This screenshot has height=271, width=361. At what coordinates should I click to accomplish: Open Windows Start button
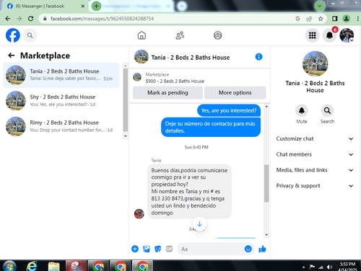click(9, 266)
